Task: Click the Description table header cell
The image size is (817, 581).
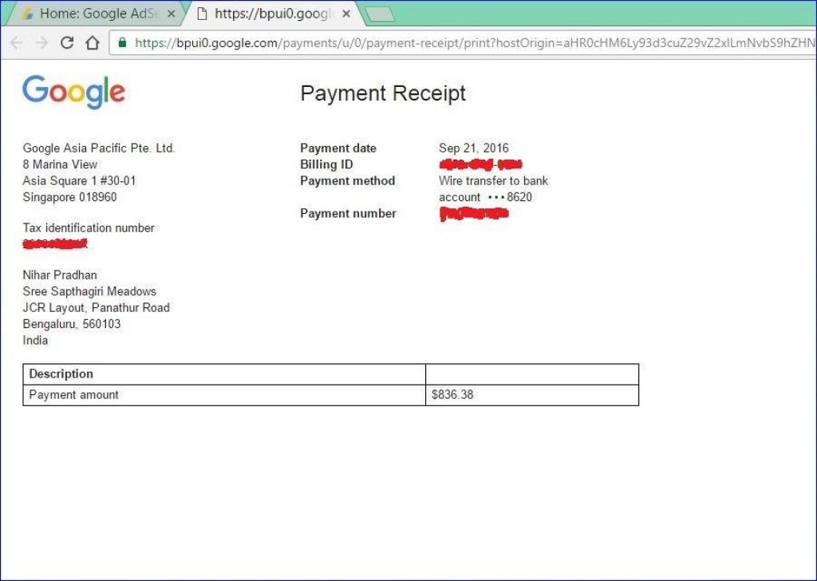Action: [61, 374]
